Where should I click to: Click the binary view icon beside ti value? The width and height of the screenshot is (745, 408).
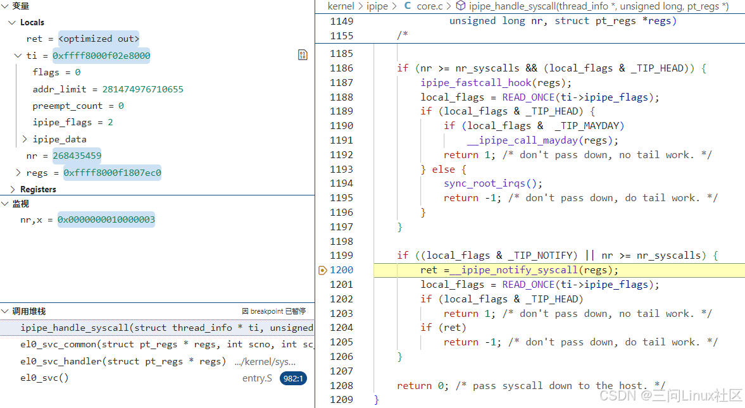point(303,55)
